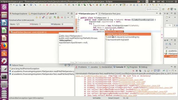Click the Open Type toolbar icon
The width and height of the screenshot is (178, 100).
point(107,5)
